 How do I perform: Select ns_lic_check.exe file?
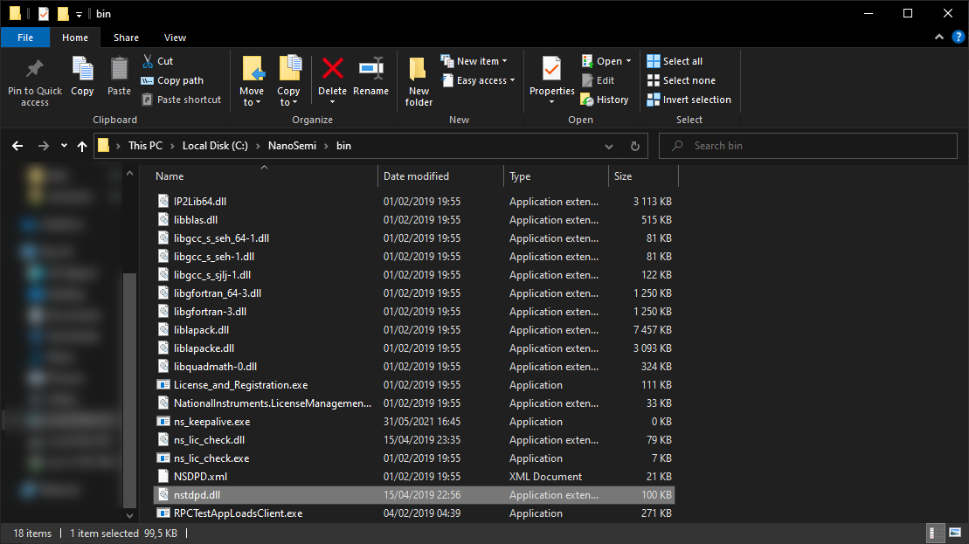413,458
